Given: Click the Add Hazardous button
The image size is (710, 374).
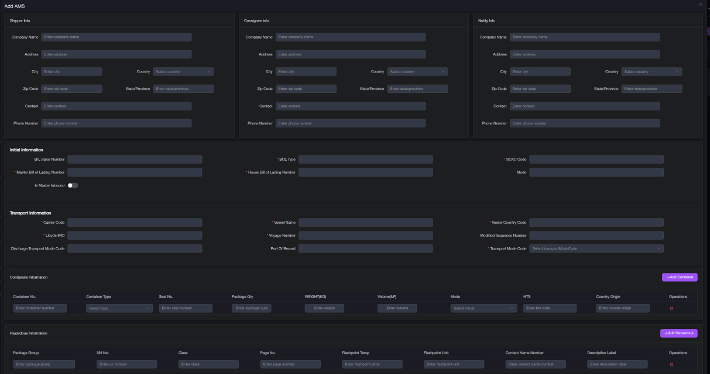Looking at the screenshot, I should point(678,333).
